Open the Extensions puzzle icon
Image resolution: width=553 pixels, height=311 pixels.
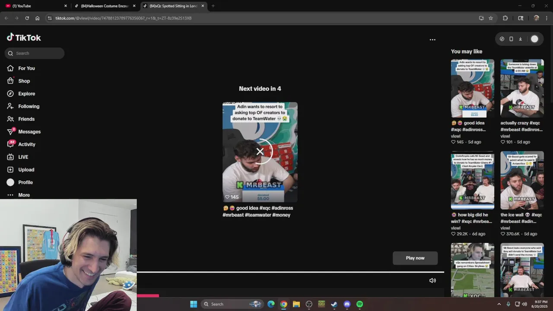pos(505,18)
